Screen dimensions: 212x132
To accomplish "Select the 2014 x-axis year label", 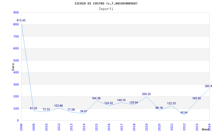I will pos(84,127).
